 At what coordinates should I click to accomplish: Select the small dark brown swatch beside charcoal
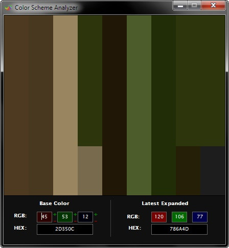click(x=188, y=171)
